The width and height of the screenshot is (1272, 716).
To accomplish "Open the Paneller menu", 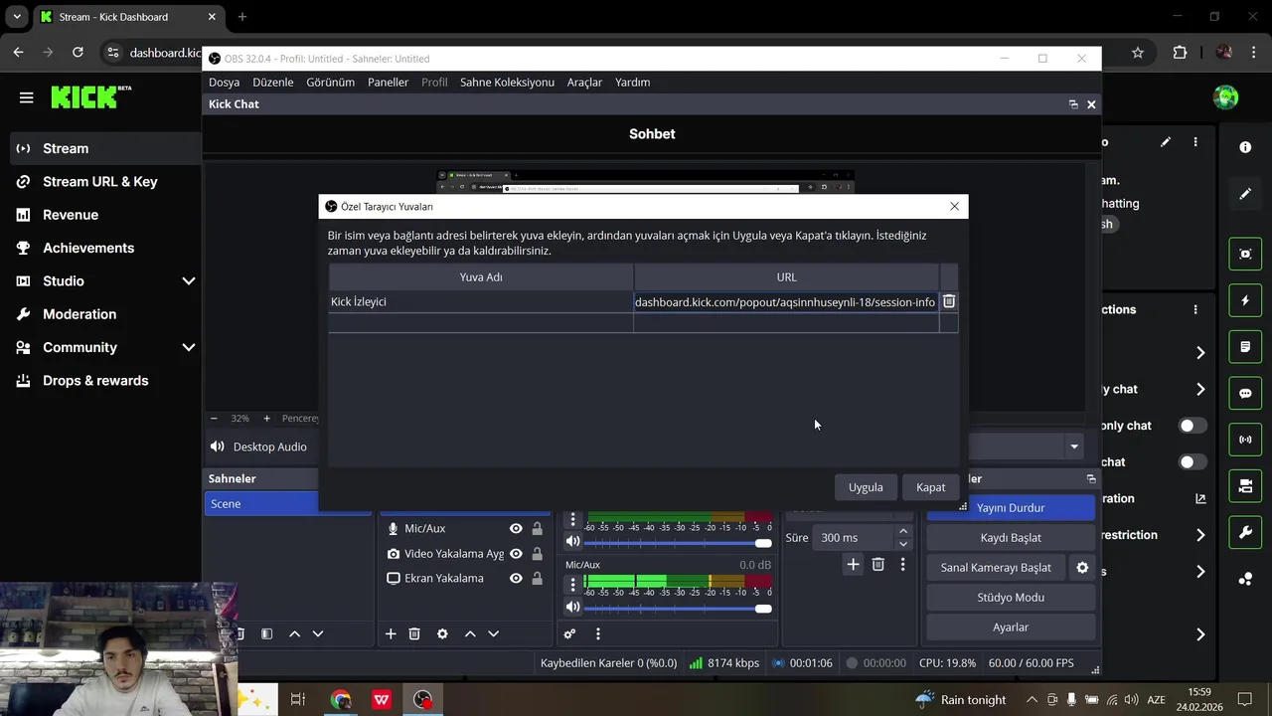I will (x=388, y=83).
